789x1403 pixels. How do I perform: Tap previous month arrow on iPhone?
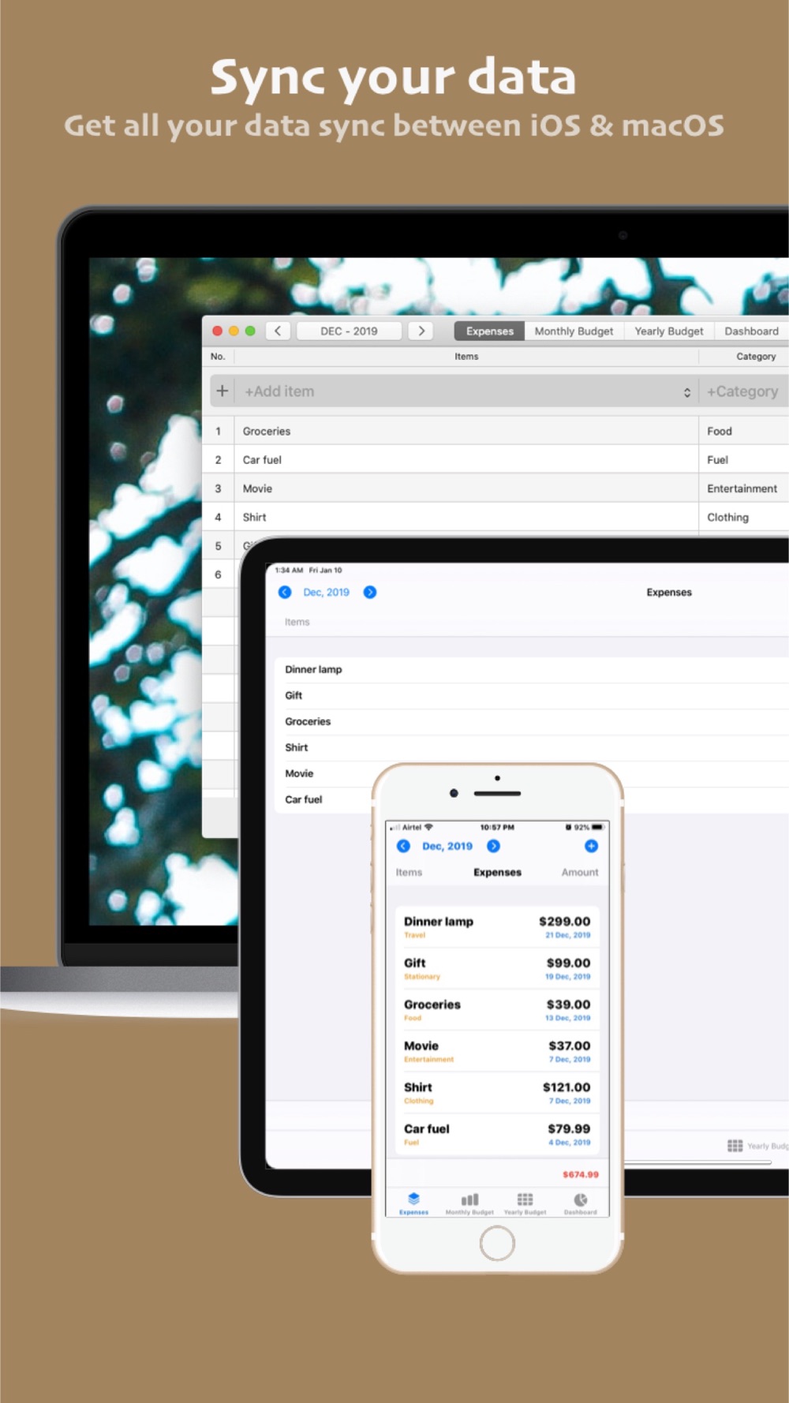tap(403, 846)
